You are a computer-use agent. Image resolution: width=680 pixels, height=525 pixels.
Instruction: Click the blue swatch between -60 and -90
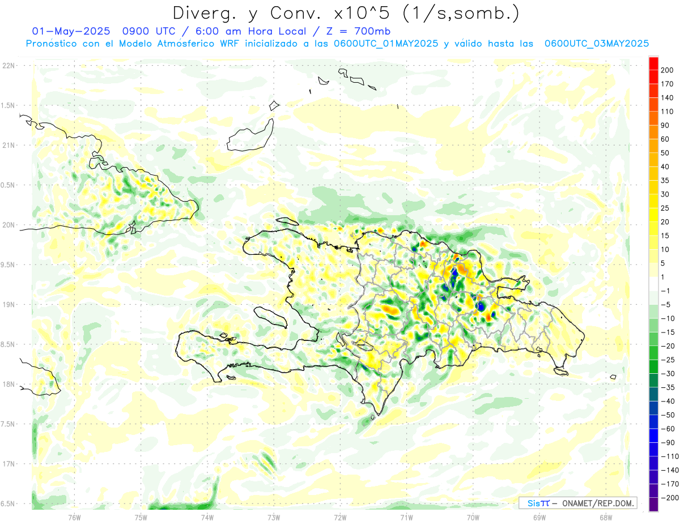click(x=653, y=436)
